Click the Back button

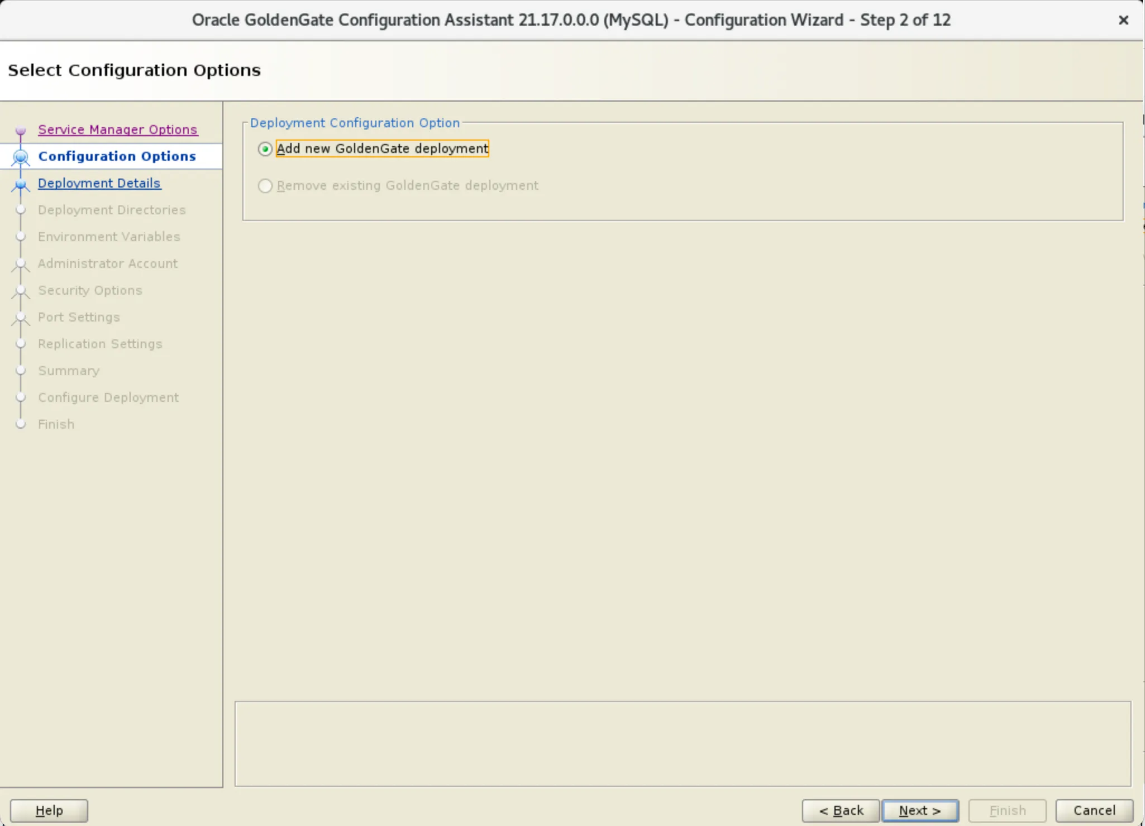point(841,810)
